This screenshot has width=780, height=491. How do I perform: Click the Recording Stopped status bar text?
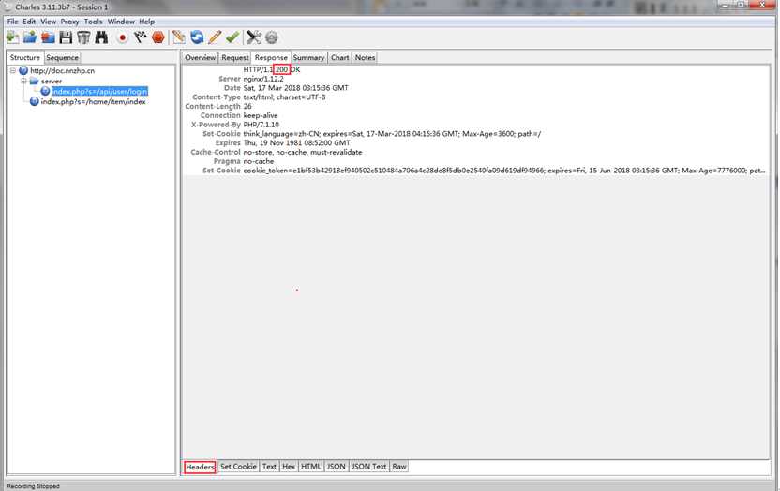click(x=34, y=486)
